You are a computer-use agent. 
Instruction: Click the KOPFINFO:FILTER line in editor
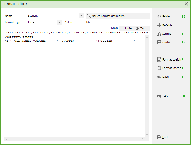(20, 37)
